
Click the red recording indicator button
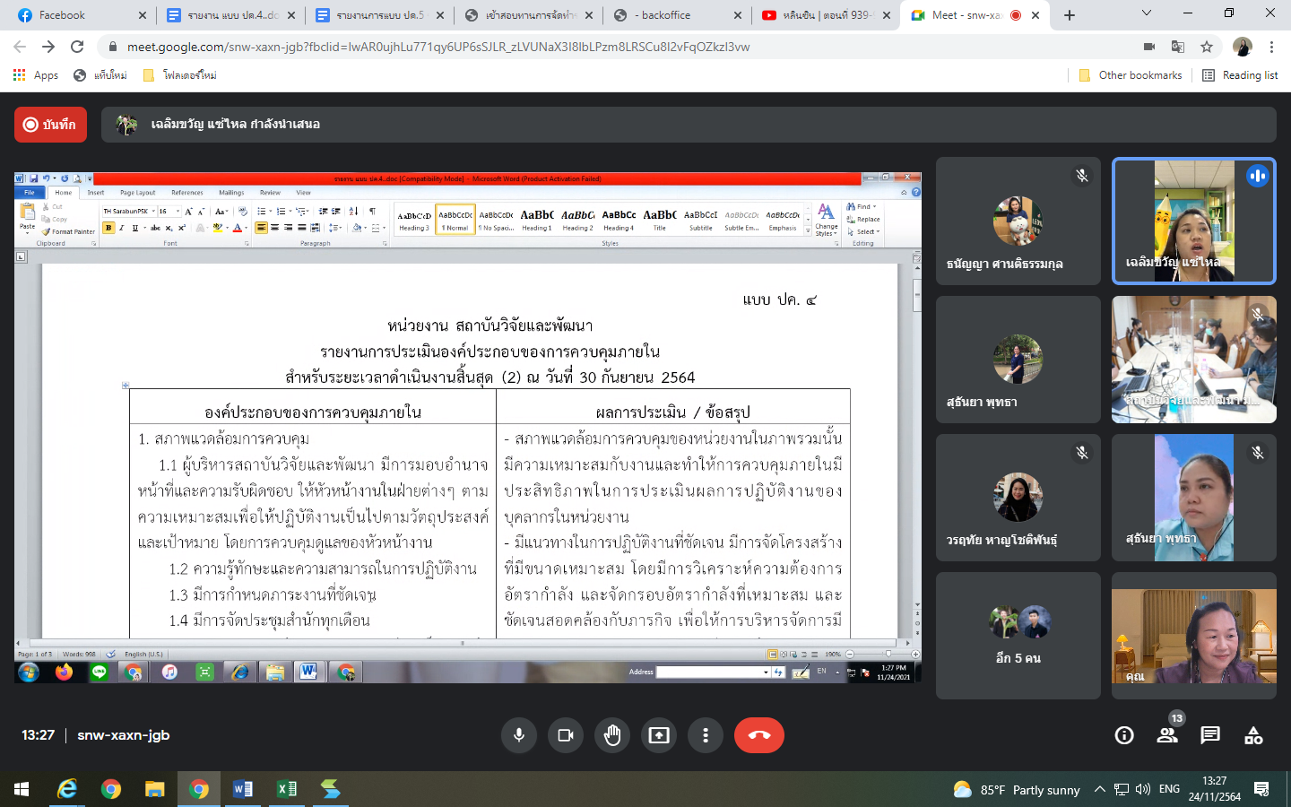50,125
